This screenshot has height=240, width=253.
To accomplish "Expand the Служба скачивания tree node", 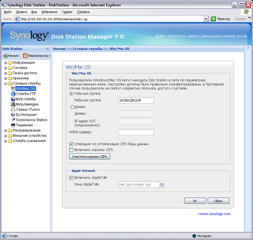I will coord(5,141).
